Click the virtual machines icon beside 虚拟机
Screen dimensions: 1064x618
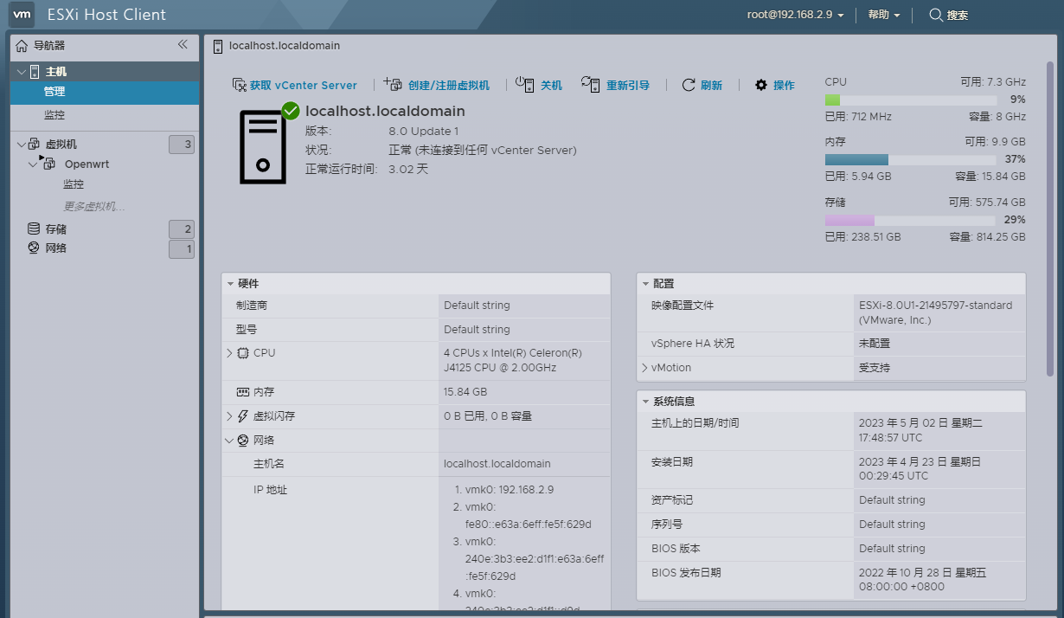35,145
